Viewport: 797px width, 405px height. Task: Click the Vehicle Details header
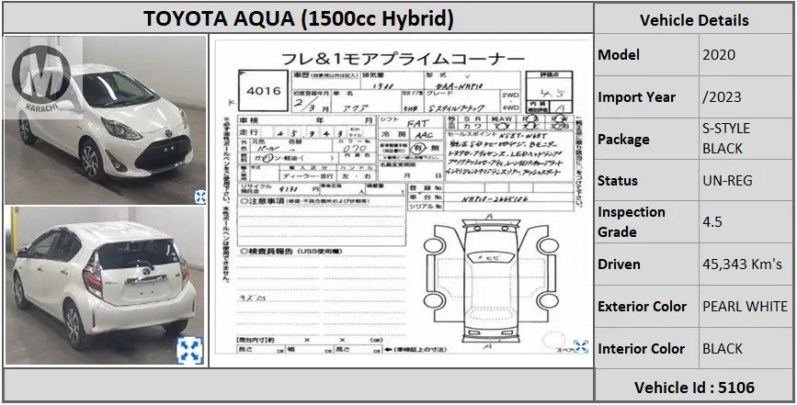point(694,20)
